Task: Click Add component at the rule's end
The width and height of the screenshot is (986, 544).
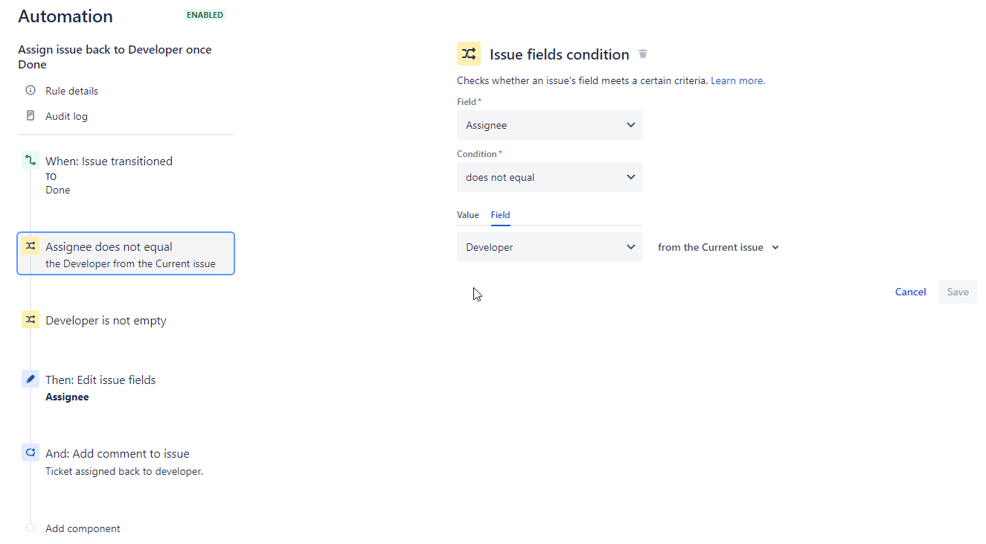Action: click(x=83, y=528)
